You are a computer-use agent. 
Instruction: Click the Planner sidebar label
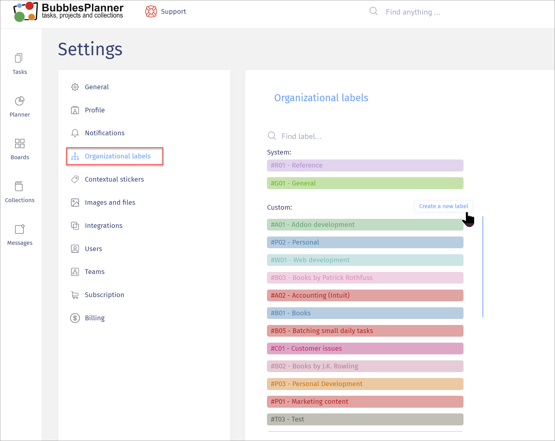pyautogui.click(x=20, y=114)
